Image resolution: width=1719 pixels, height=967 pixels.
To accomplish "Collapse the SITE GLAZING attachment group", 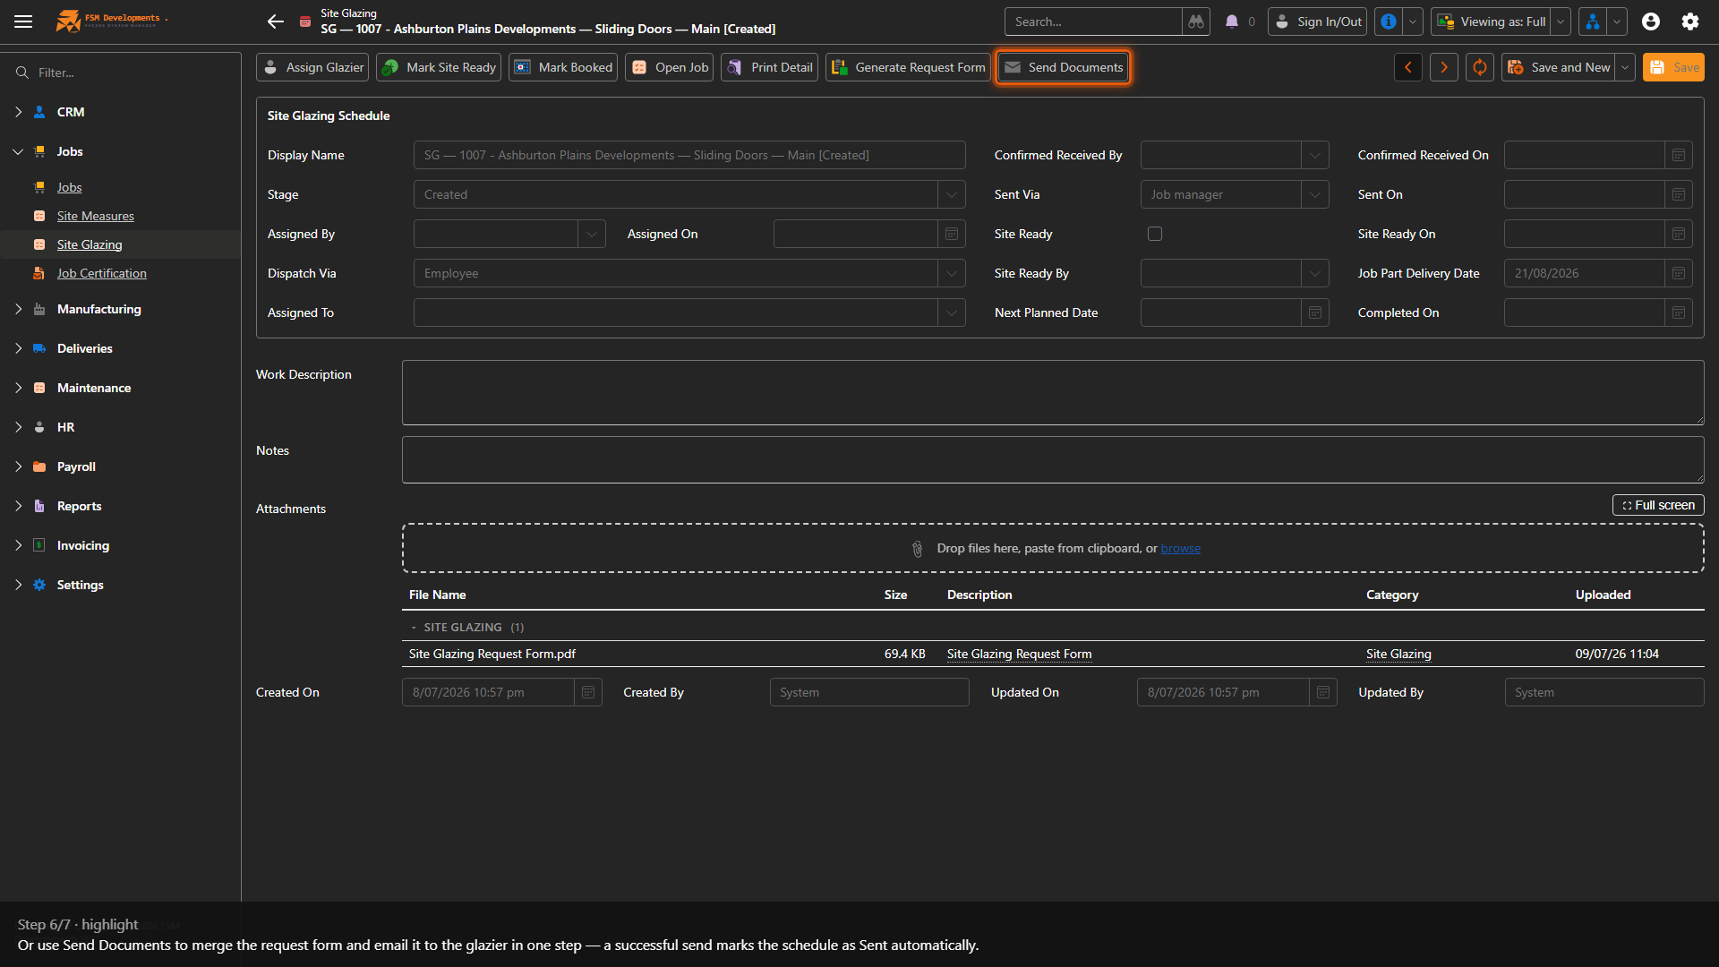I will point(414,628).
